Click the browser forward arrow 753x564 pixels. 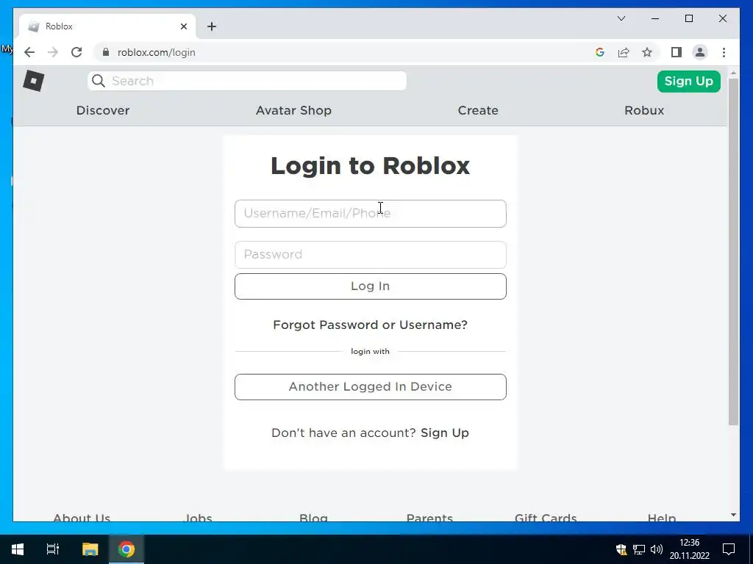coord(53,52)
